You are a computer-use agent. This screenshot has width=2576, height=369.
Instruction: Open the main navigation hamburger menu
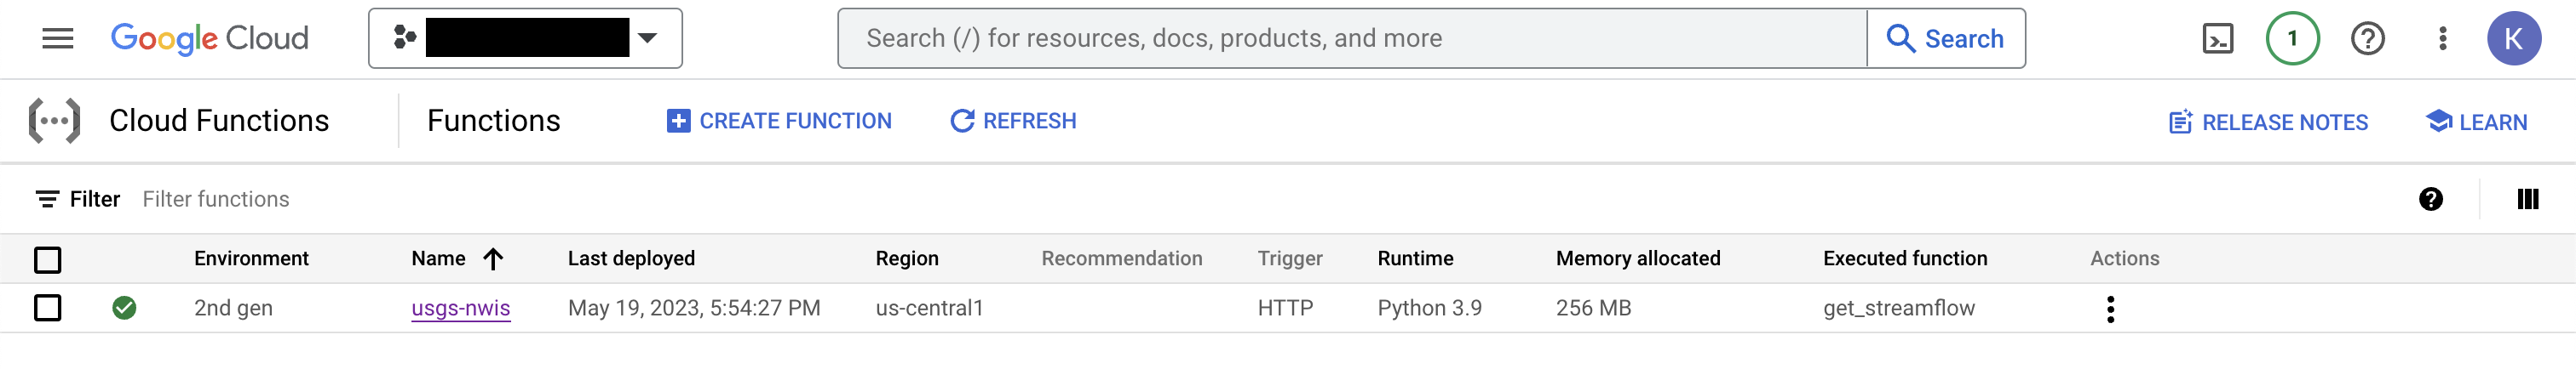pyautogui.click(x=57, y=39)
